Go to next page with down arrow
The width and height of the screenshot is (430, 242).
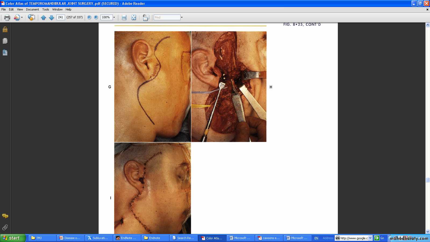point(52,17)
